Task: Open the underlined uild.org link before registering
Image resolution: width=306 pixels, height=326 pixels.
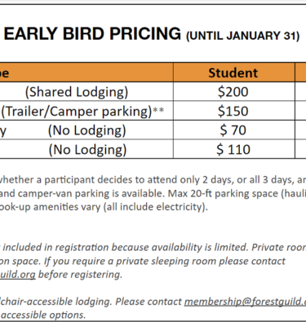Action: point(18,275)
